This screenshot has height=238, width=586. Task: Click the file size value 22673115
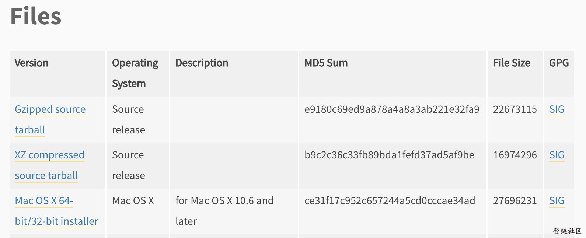pos(515,109)
